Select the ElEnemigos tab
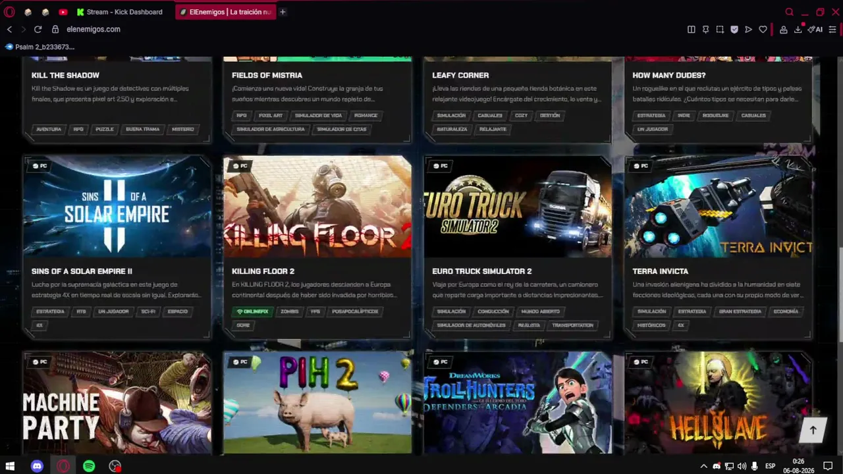843x474 pixels. click(x=225, y=12)
